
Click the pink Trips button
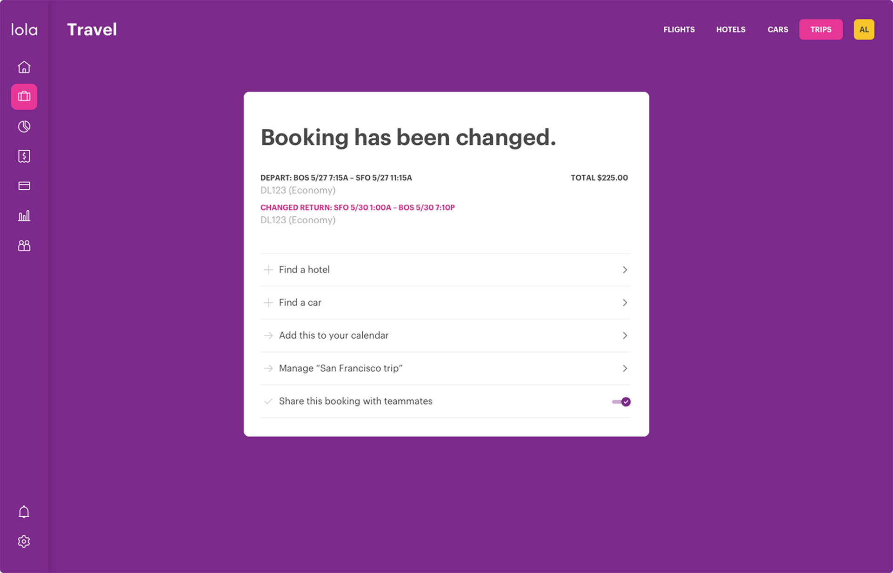point(820,30)
